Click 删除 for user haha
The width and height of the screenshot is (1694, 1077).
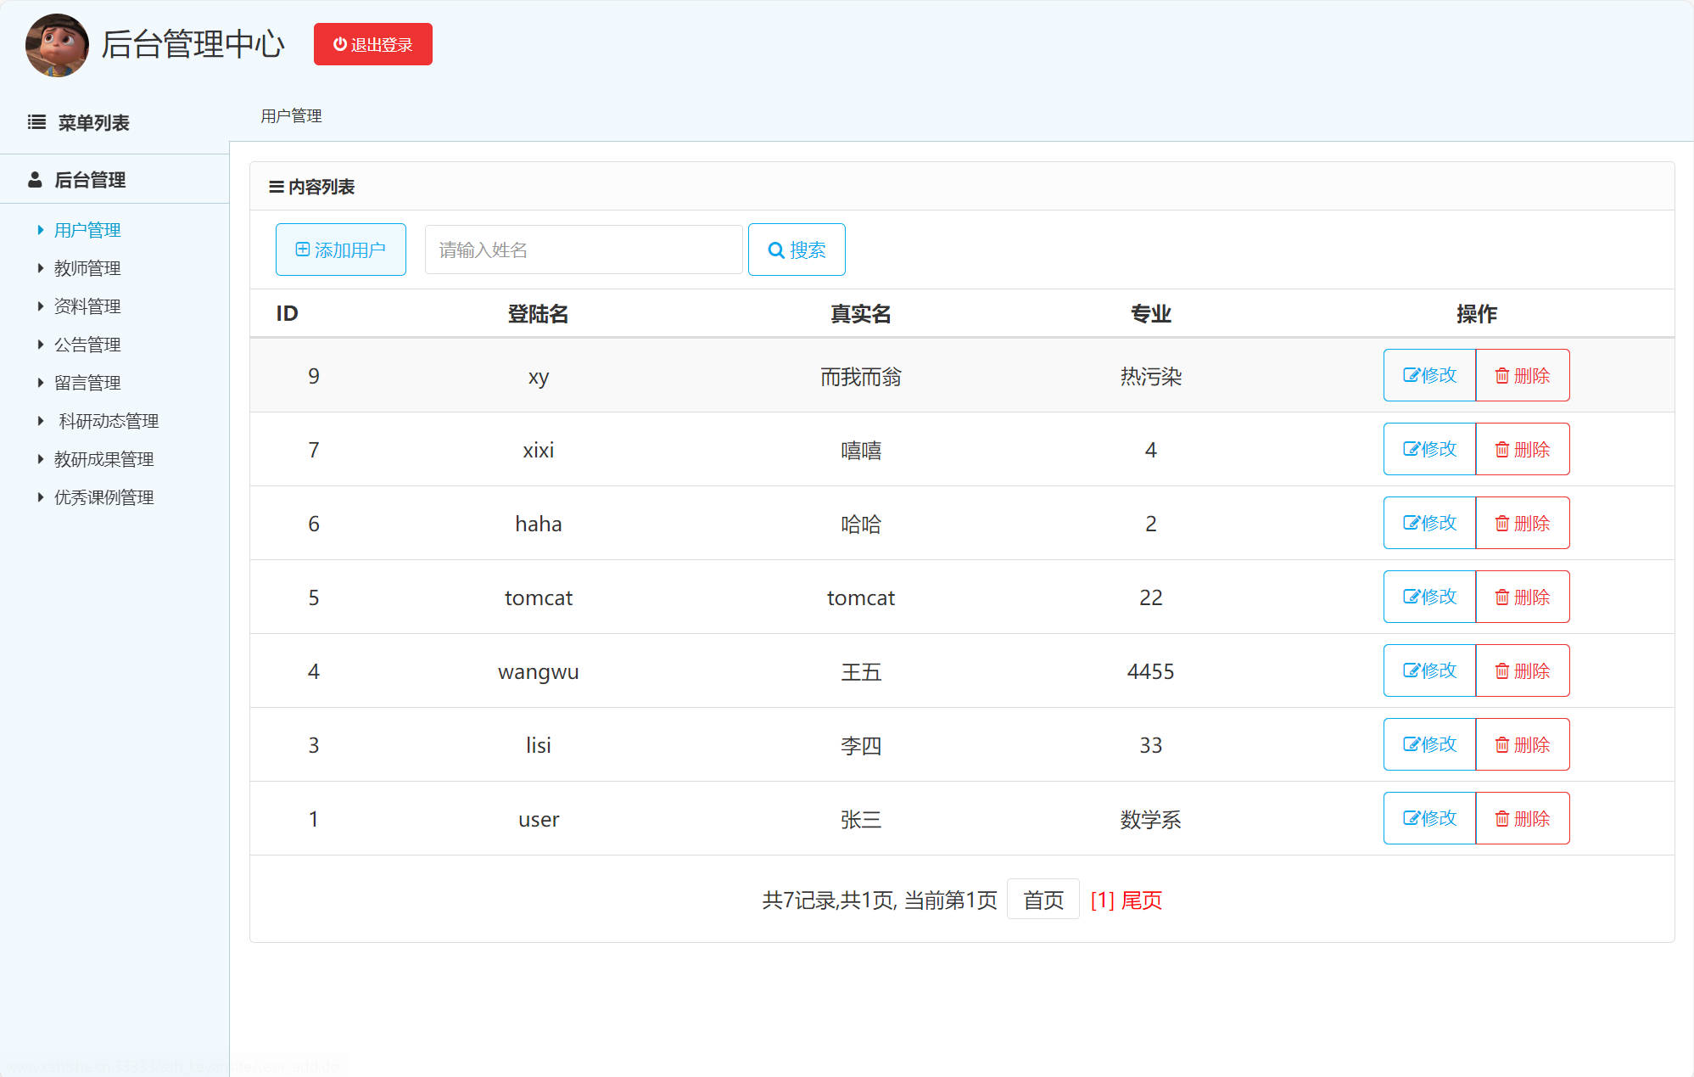click(1523, 523)
